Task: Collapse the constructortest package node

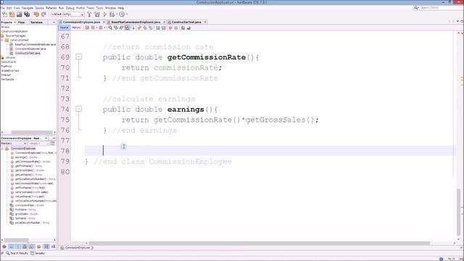Action: coord(2,40)
